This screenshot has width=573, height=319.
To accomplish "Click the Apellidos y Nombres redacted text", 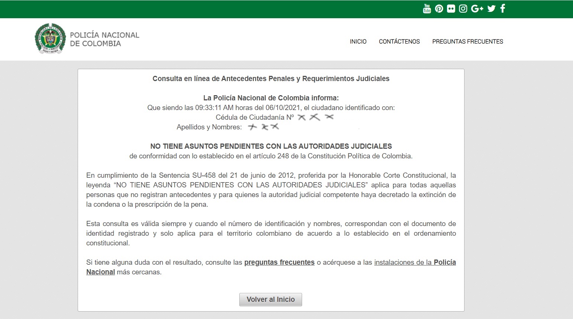I will click(265, 127).
